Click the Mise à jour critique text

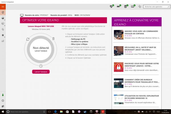point(79,44)
